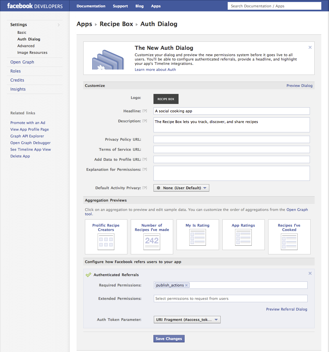Open Image Resources in sidebar
Screen dimensions: 329x352
[32, 52]
